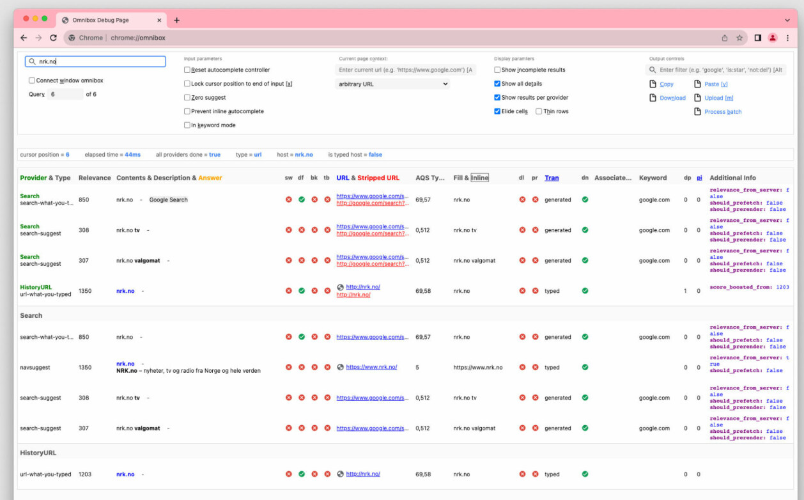
Task: Toggle Lock cursor position to end of input
Action: 187,84
